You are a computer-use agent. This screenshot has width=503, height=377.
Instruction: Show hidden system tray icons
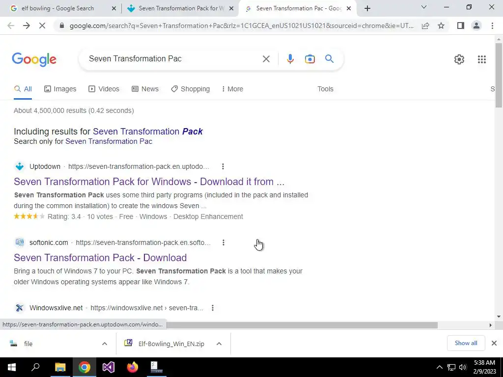[439, 367]
